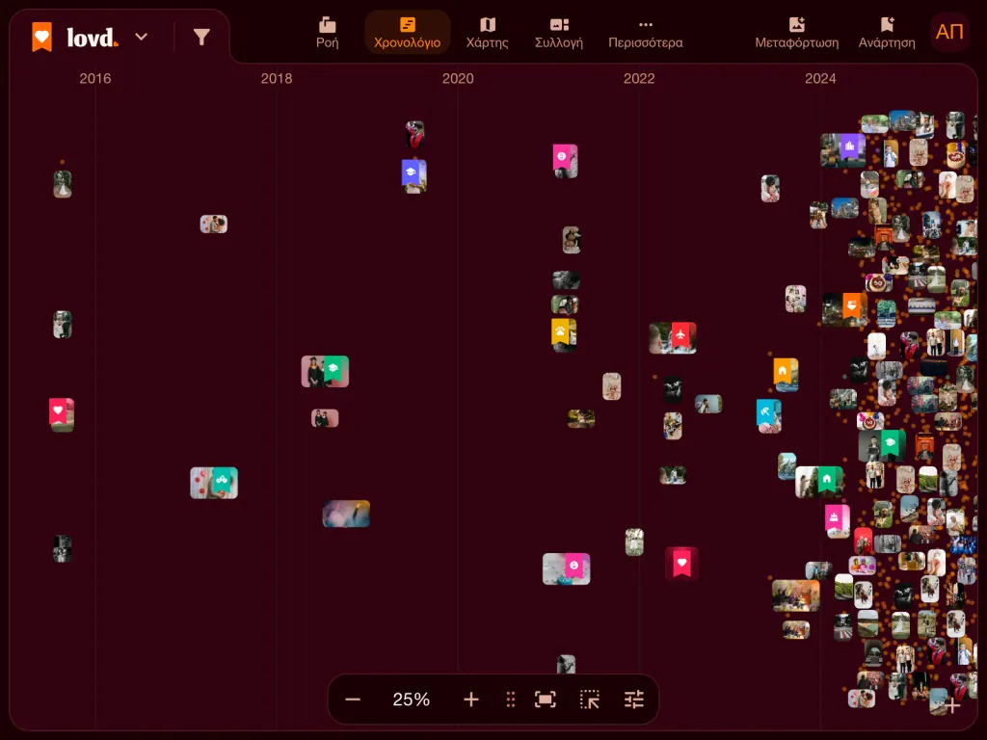Open the purple building badge memory
Screen dimensions: 987x740
[x=842, y=149]
